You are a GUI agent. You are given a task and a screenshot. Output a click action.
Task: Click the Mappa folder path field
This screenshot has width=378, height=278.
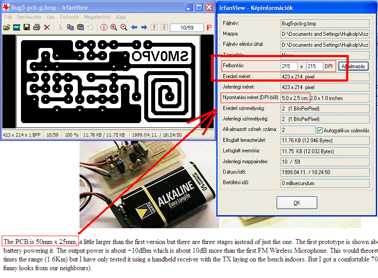(x=325, y=34)
